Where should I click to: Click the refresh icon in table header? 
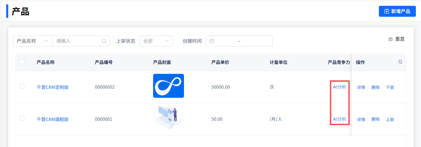[x=400, y=62]
